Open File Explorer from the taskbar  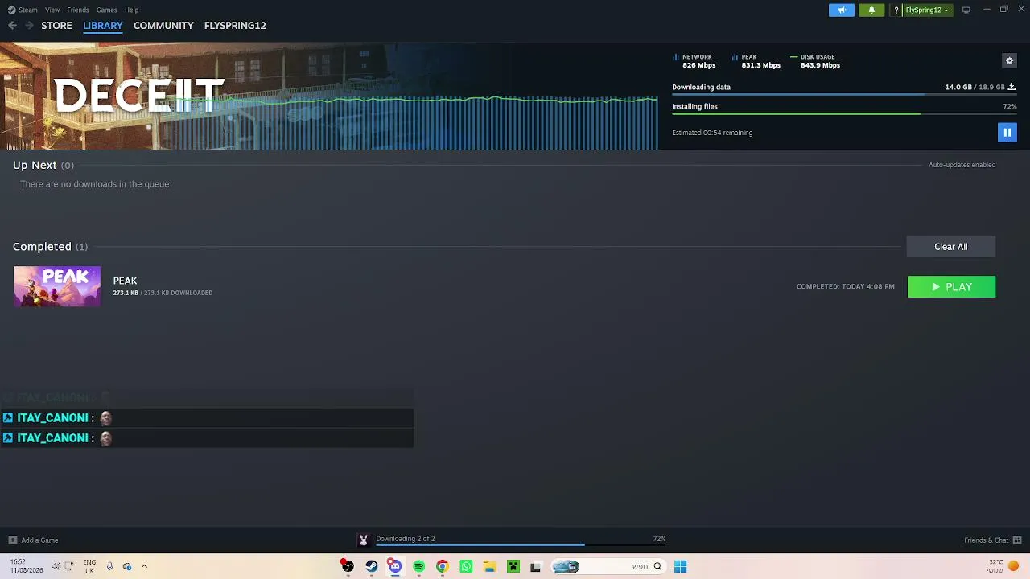[x=489, y=566]
